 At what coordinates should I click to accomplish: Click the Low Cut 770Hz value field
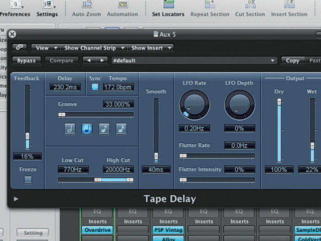(x=73, y=169)
